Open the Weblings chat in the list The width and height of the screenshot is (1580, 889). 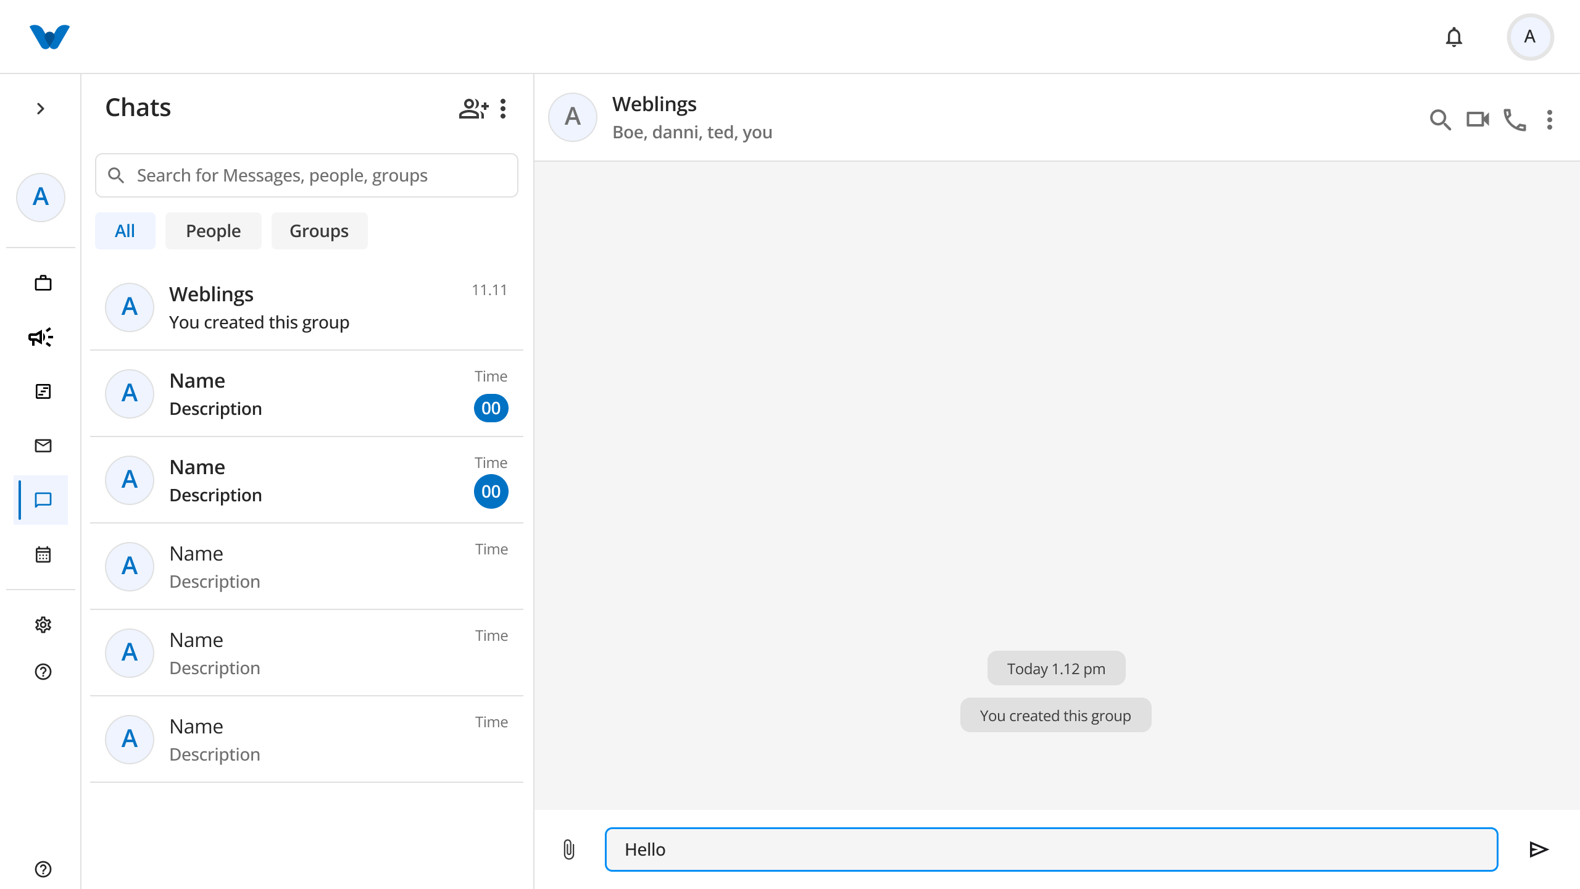pyautogui.click(x=307, y=307)
